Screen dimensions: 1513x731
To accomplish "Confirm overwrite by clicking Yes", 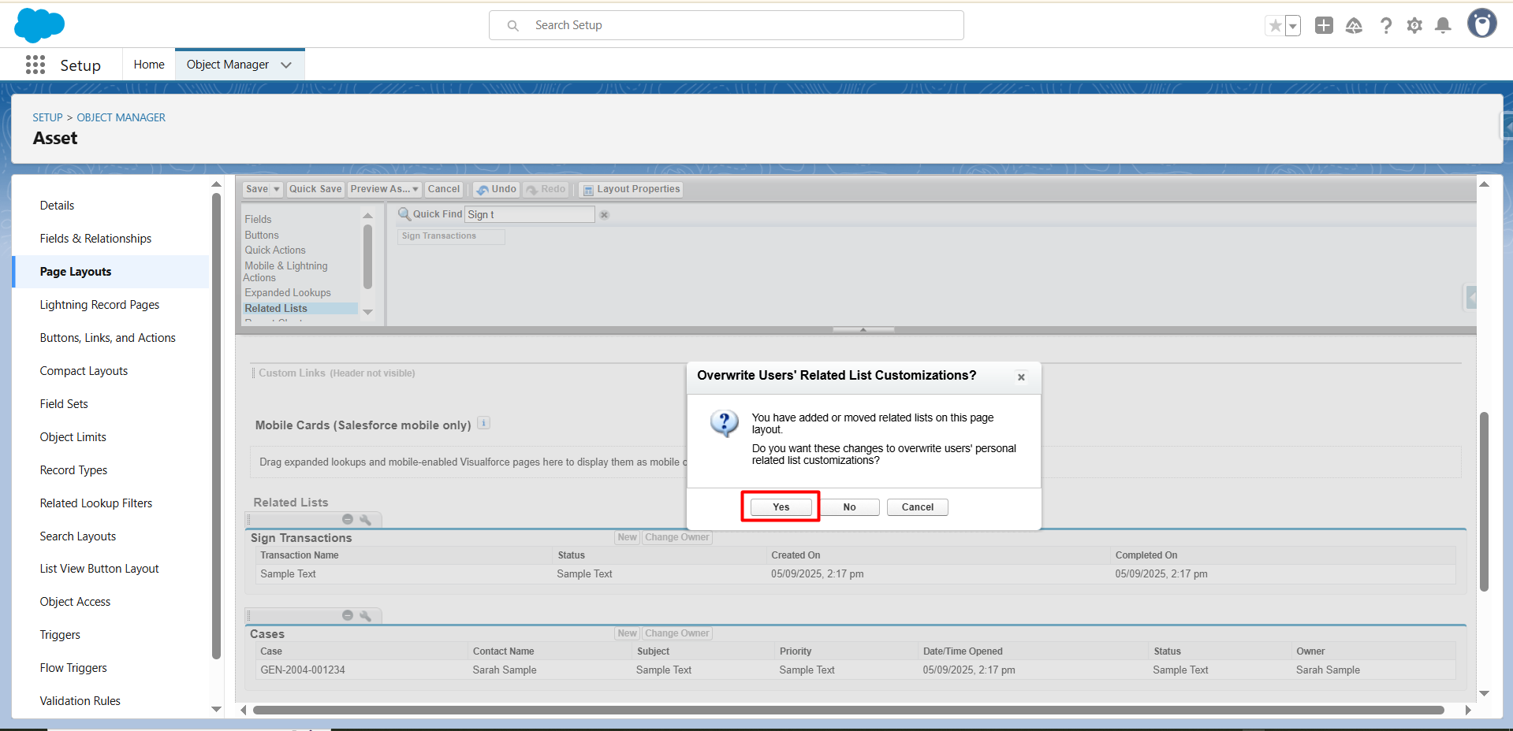I will coord(781,507).
